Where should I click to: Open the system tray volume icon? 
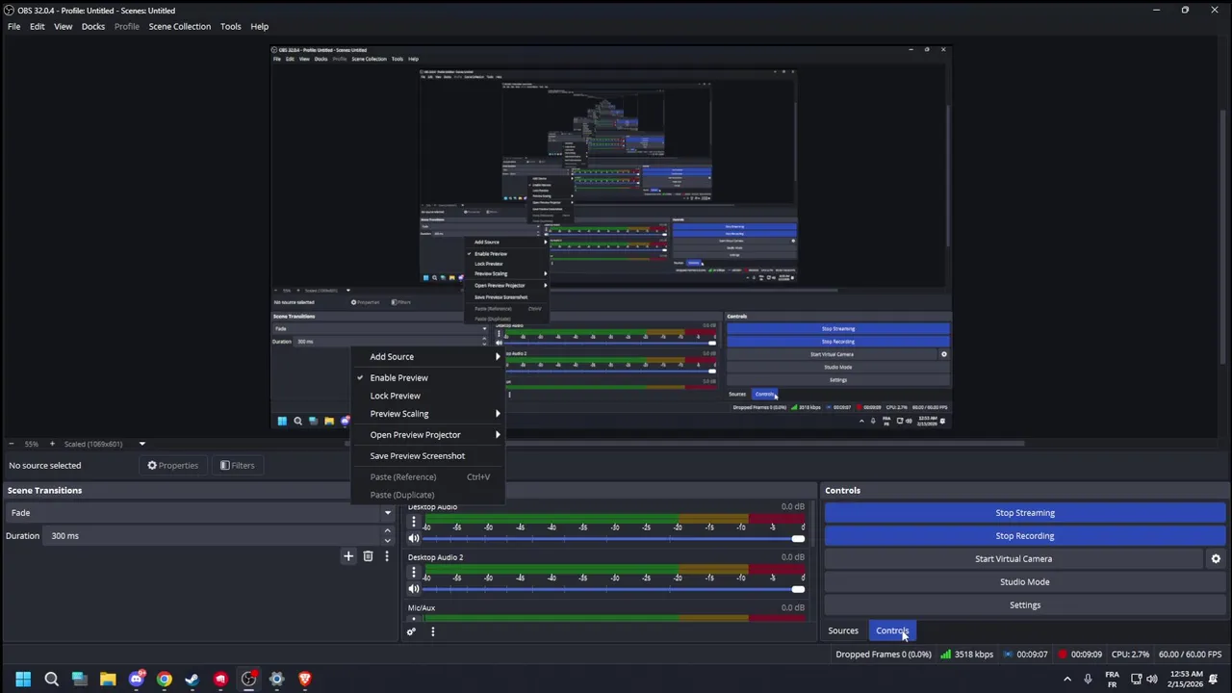(1152, 680)
